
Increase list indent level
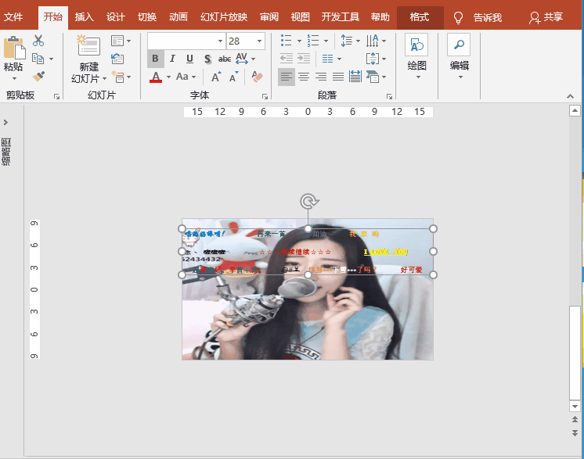(x=304, y=59)
